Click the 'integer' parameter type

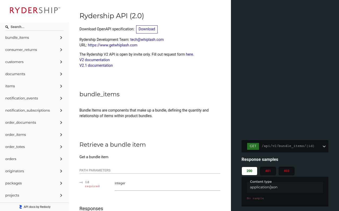click(x=120, y=183)
